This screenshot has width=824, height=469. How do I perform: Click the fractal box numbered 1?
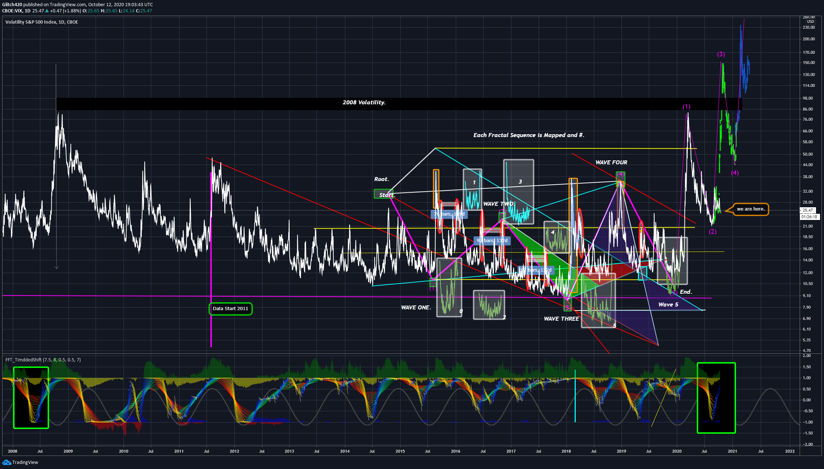473,189
